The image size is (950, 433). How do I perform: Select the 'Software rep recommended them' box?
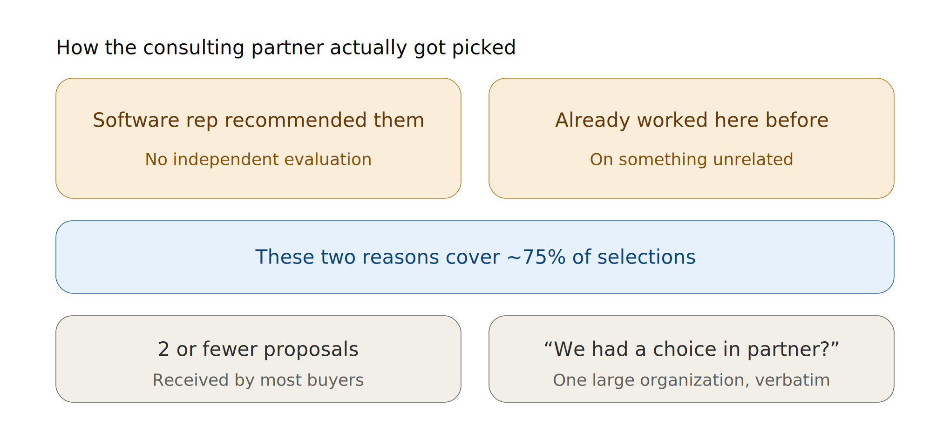click(x=258, y=138)
